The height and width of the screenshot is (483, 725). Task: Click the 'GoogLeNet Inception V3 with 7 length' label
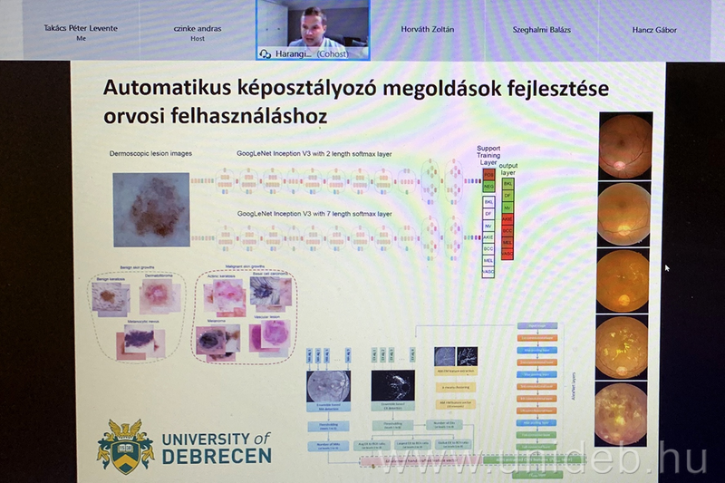tap(326, 214)
